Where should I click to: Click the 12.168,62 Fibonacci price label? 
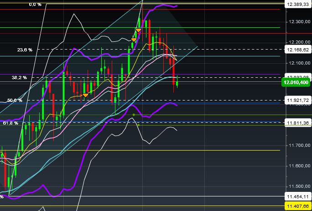[297, 49]
